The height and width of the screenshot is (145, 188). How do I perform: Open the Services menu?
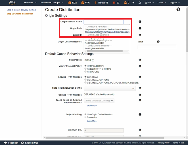click(x=30, y=3)
